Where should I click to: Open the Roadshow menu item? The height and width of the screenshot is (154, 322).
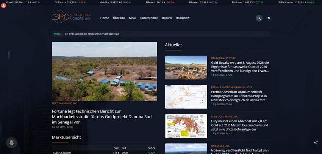pyautogui.click(x=183, y=18)
